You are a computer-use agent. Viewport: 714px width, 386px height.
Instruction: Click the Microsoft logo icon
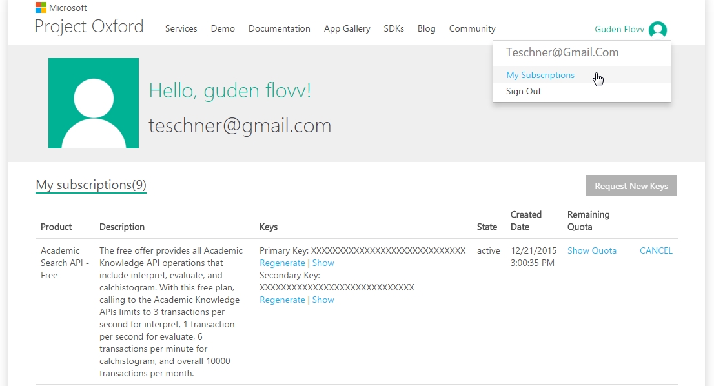(x=41, y=7)
